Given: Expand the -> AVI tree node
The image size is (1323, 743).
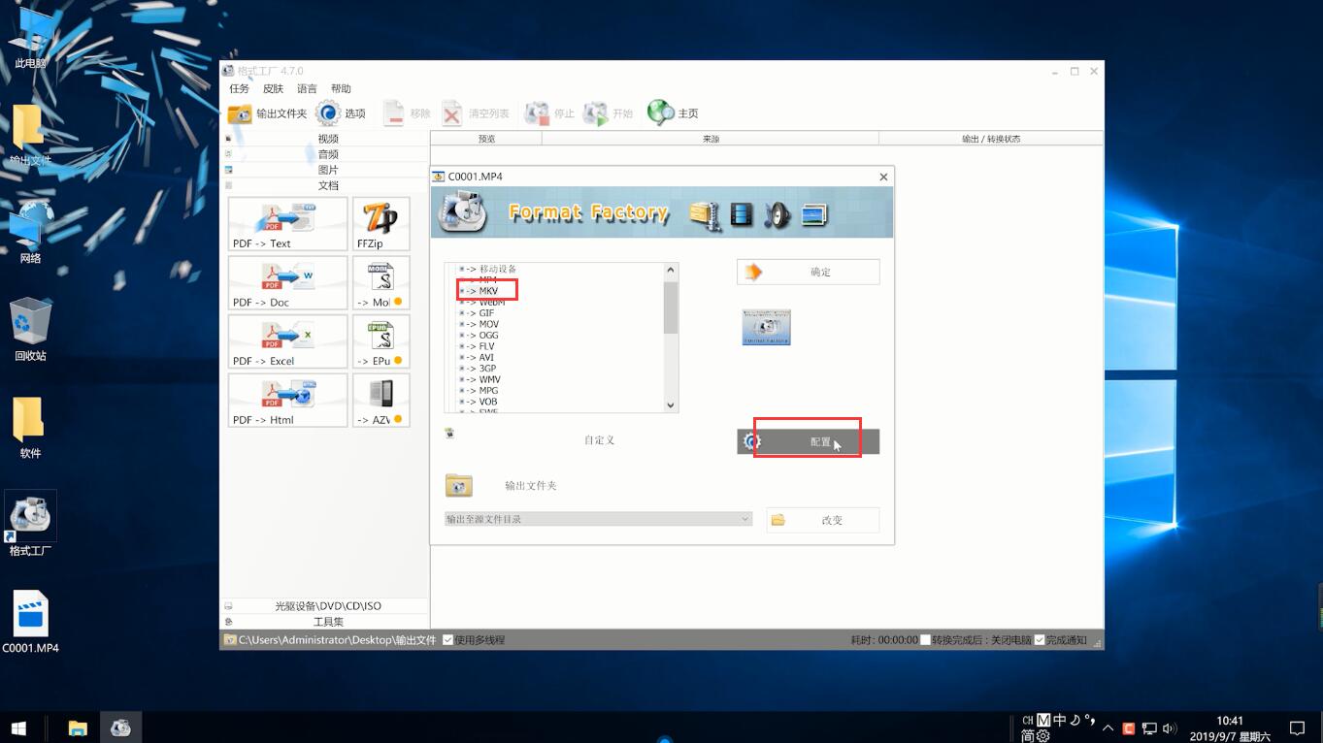Looking at the screenshot, I should [x=462, y=357].
